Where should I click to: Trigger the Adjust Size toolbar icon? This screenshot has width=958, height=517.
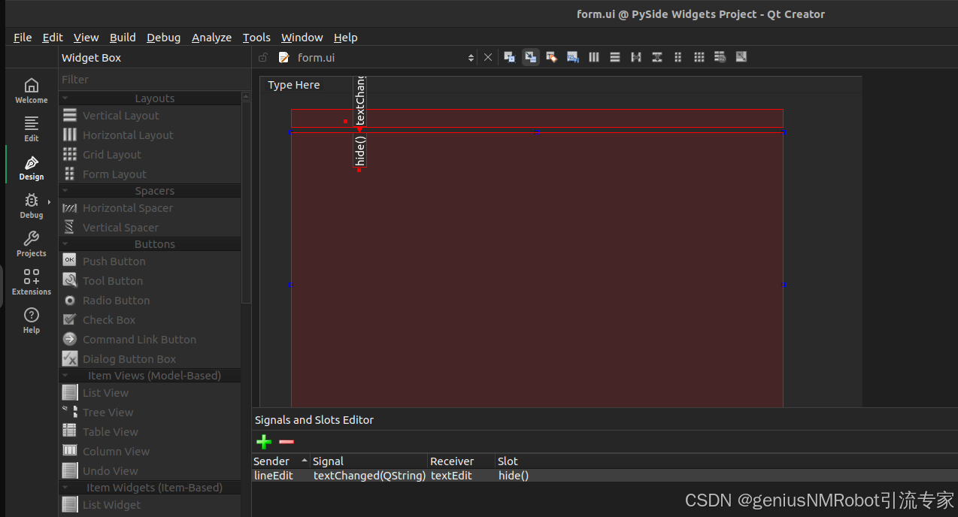tap(741, 57)
